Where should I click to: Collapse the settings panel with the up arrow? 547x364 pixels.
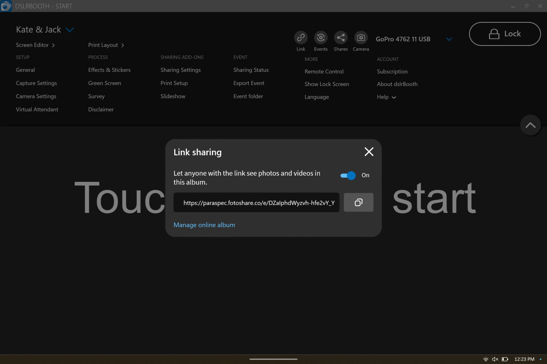(530, 125)
